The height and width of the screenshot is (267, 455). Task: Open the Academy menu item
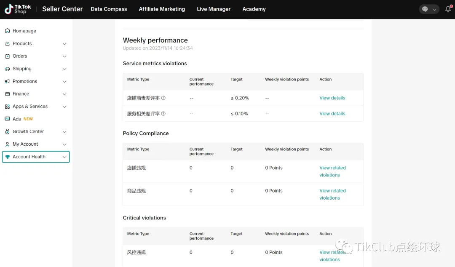pyautogui.click(x=254, y=9)
